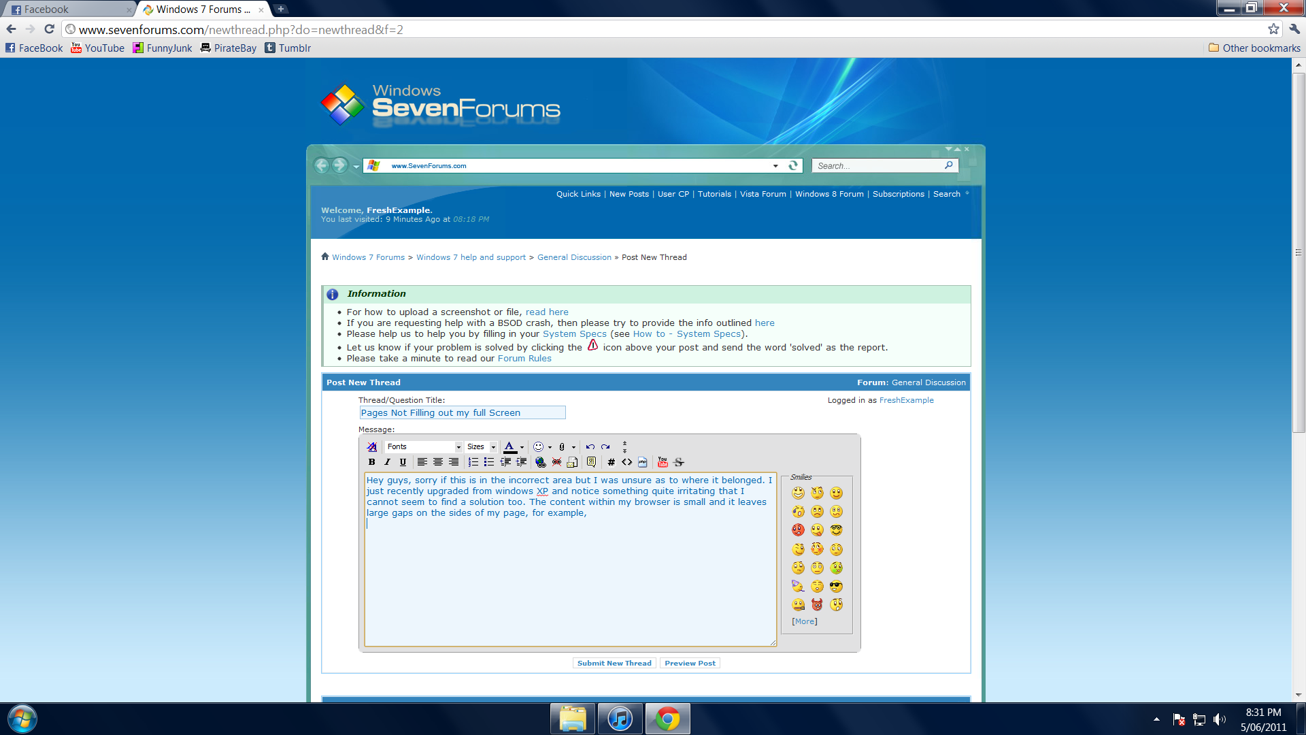Insert an unordered bullet list
This screenshot has height=735, width=1306.
pyautogui.click(x=489, y=462)
